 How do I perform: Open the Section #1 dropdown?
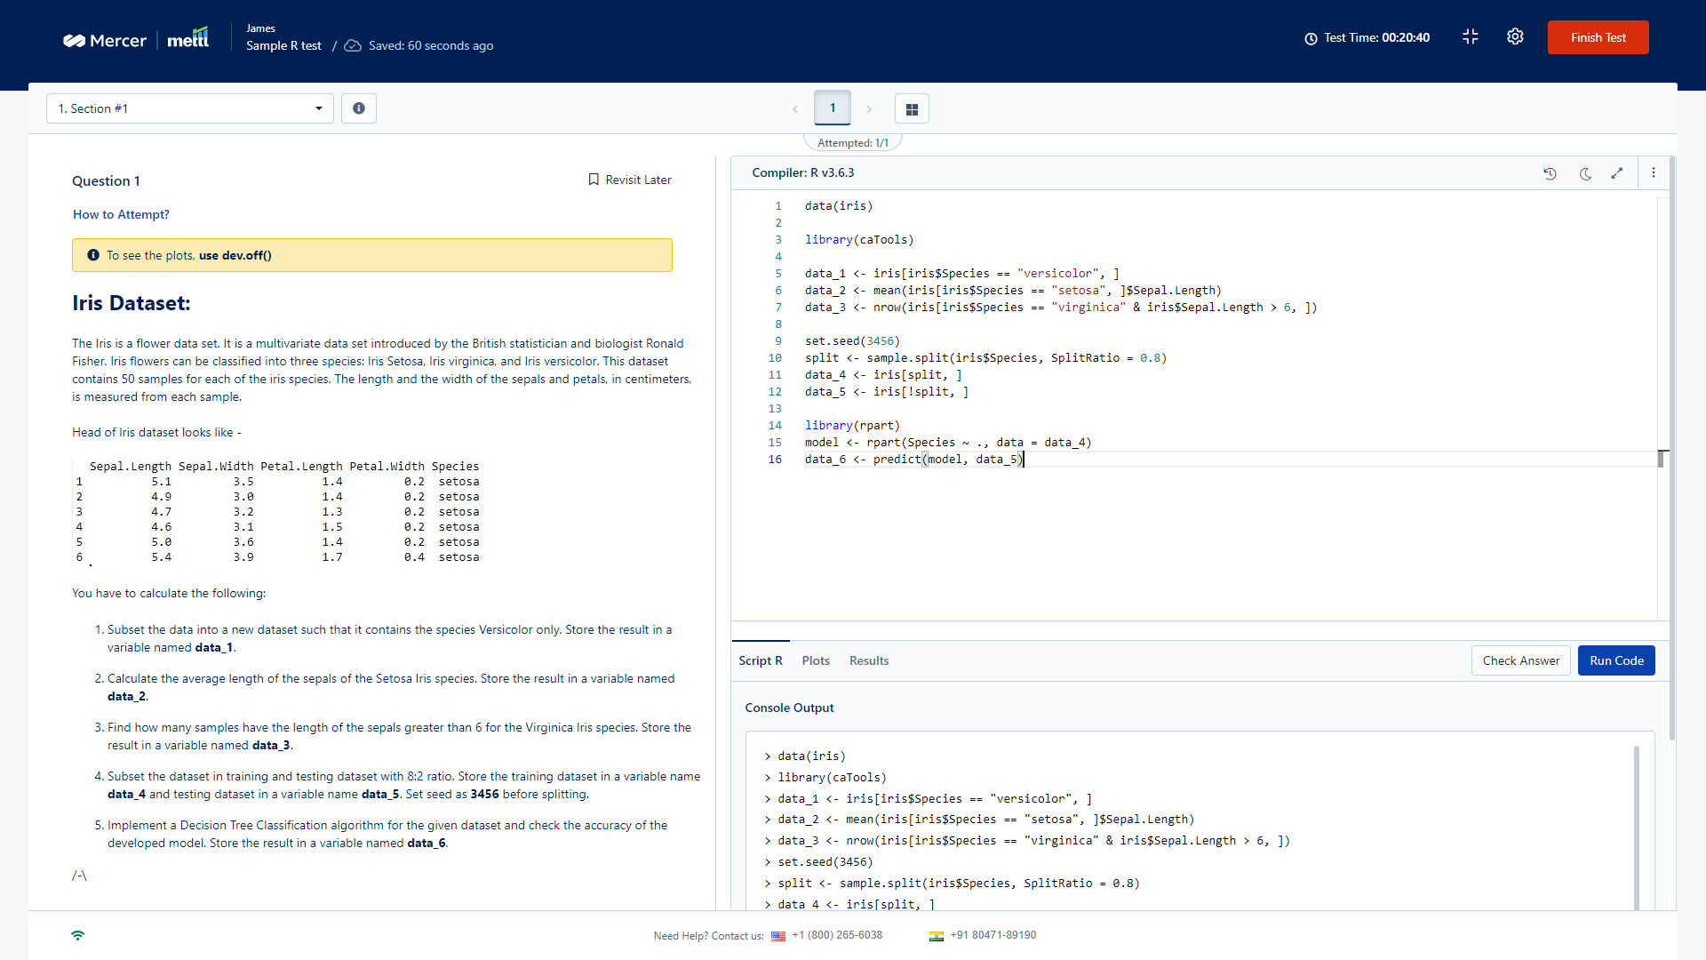point(190,108)
